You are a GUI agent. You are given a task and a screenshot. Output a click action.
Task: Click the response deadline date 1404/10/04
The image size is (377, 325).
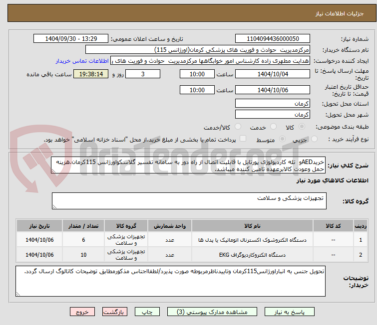click(x=273, y=74)
